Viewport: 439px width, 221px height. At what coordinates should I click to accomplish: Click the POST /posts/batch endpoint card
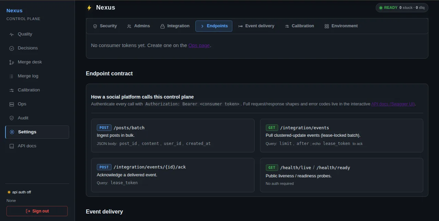coord(173,135)
